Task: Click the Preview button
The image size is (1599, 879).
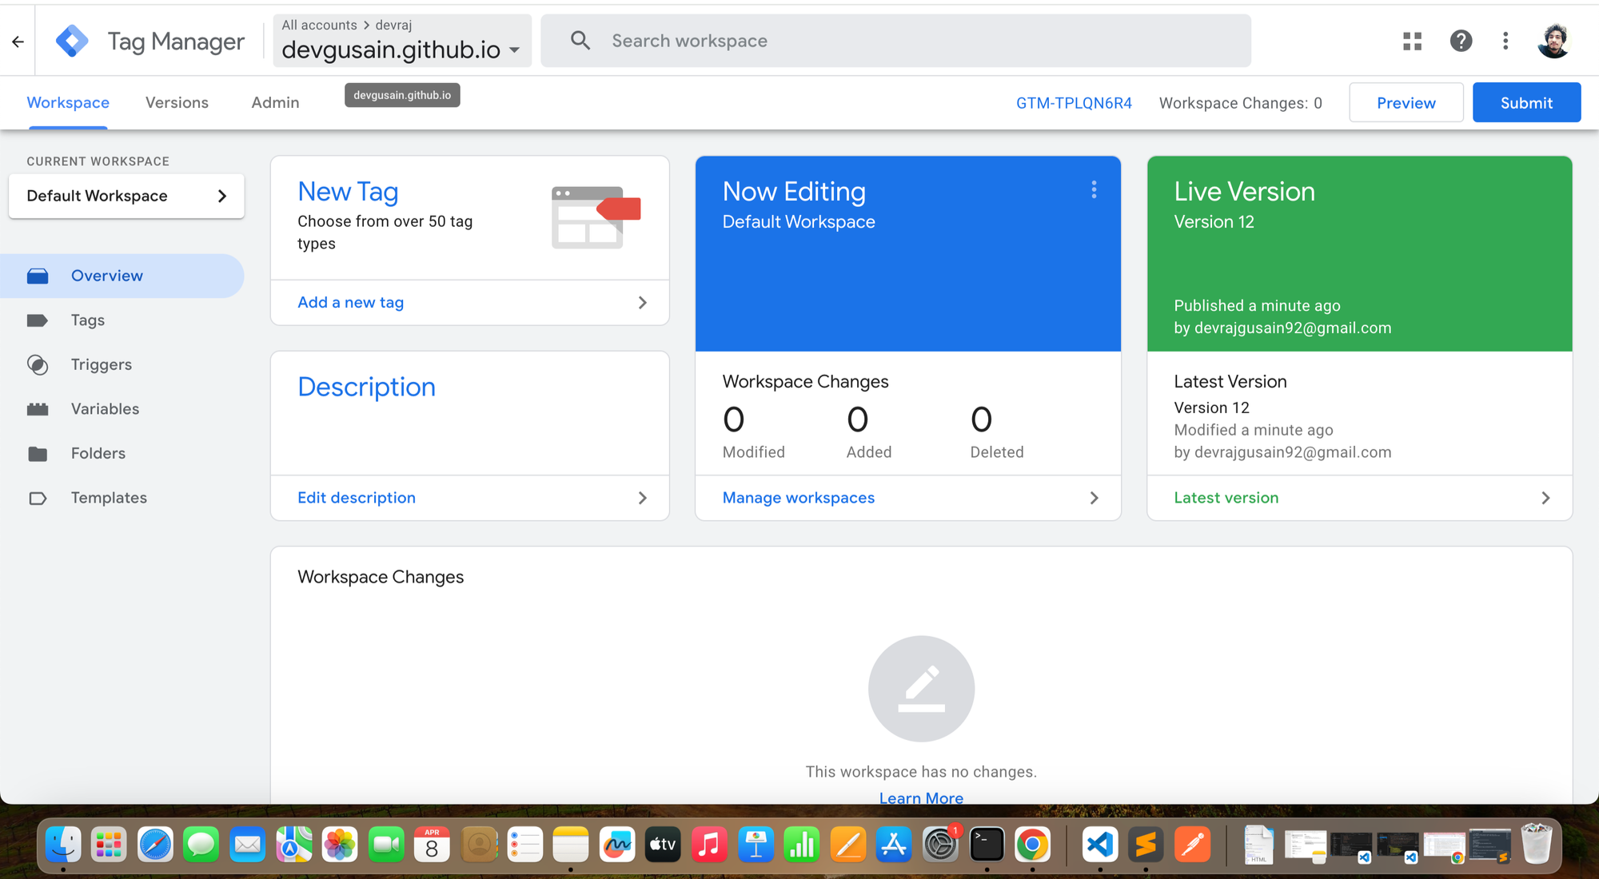Action: tap(1406, 102)
